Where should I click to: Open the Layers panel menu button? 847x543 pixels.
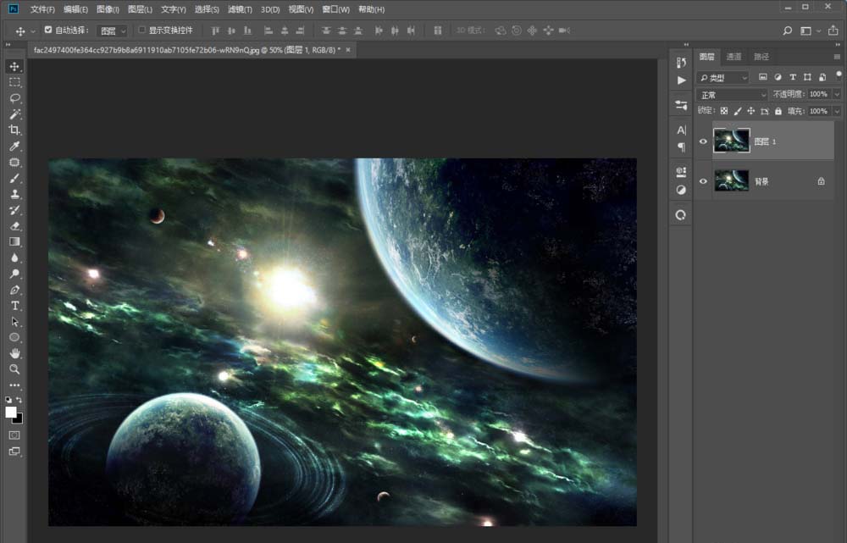pos(835,58)
